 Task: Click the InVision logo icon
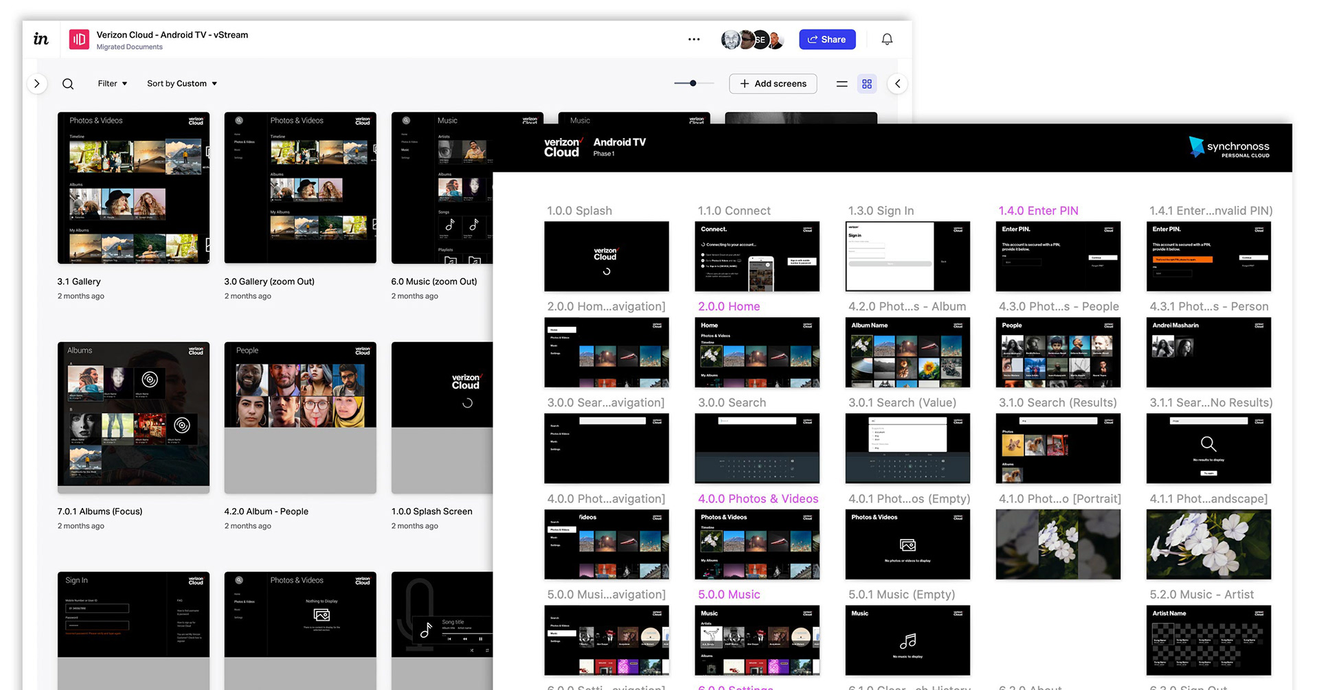(41, 39)
